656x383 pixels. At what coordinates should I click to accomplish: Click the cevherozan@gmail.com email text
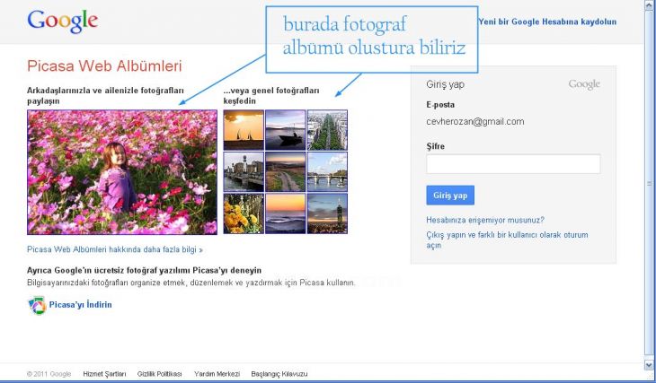(x=474, y=122)
